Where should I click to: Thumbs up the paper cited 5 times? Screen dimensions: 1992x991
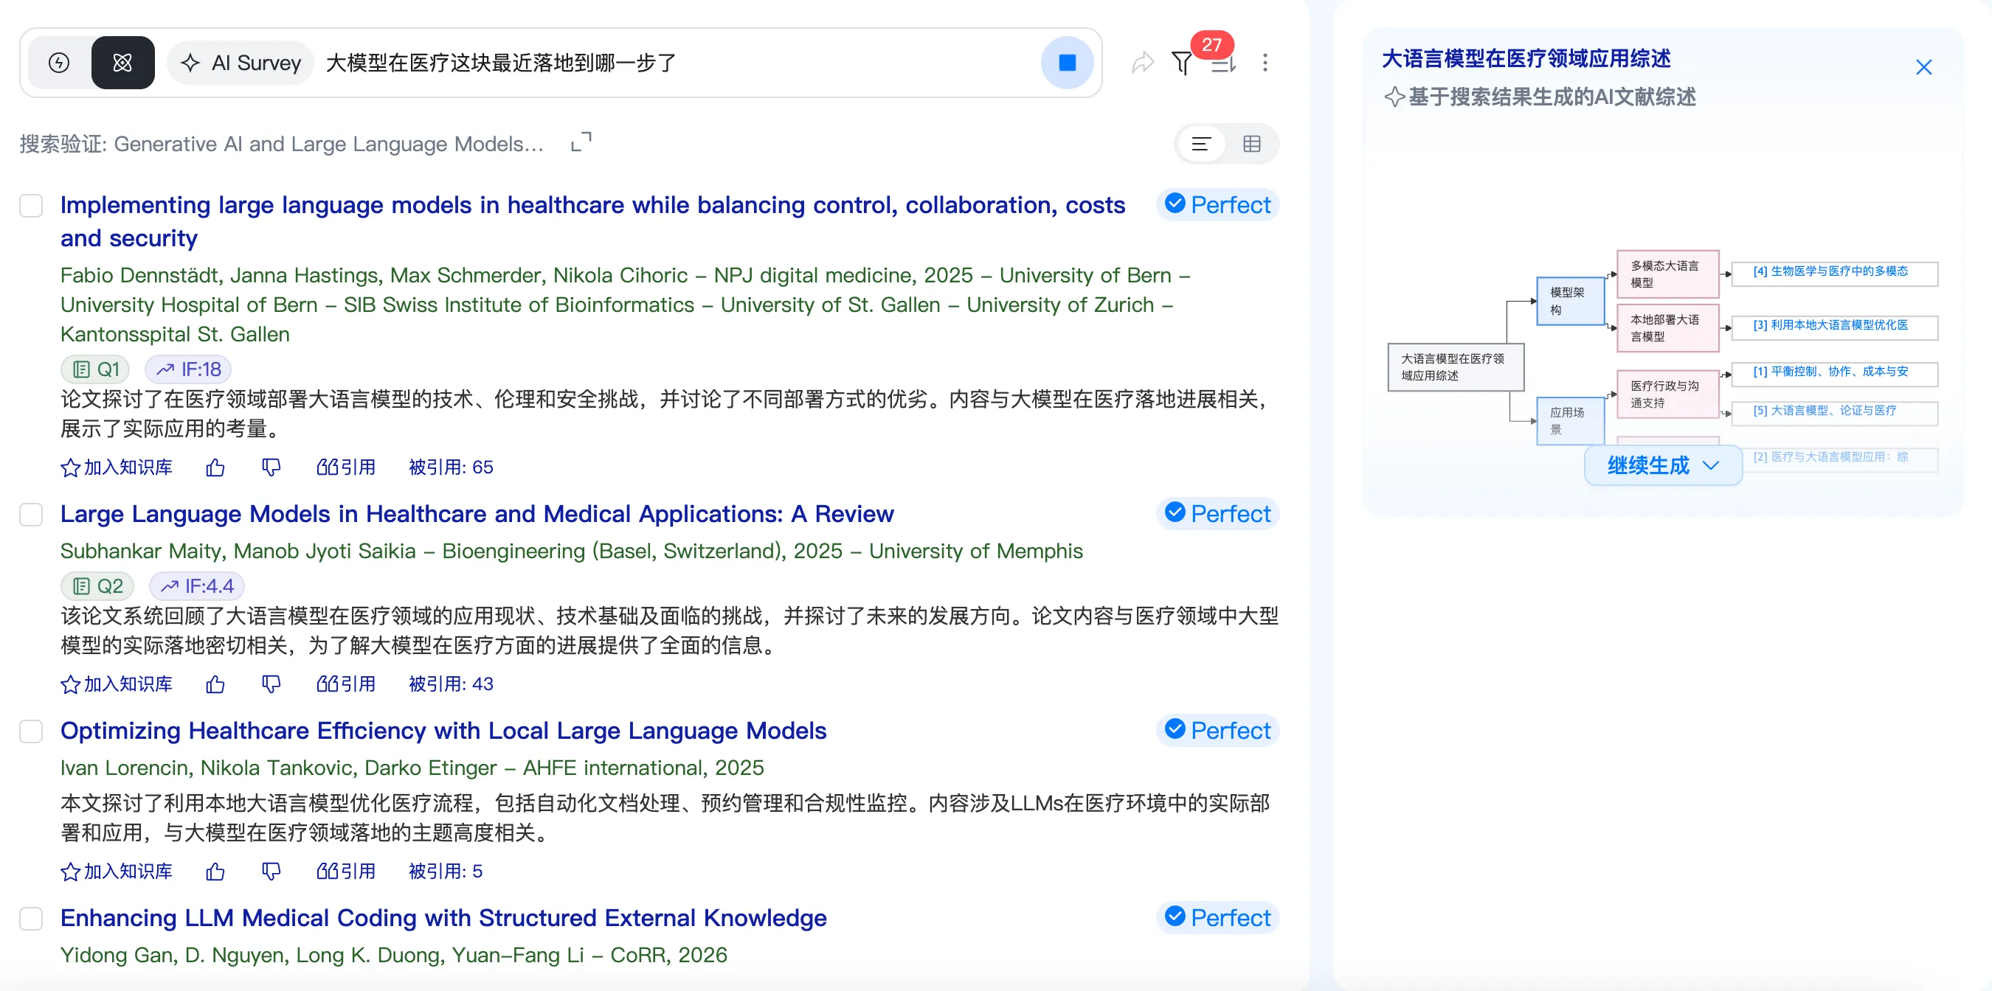(x=215, y=872)
